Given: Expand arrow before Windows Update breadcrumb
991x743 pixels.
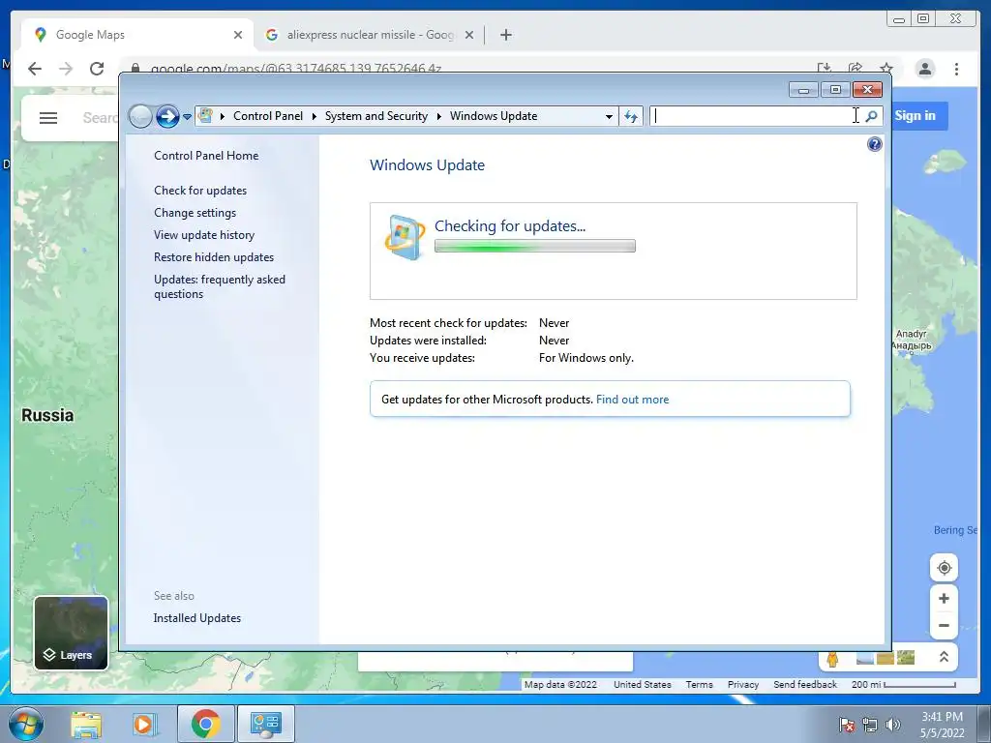Looking at the screenshot, I should 438,116.
